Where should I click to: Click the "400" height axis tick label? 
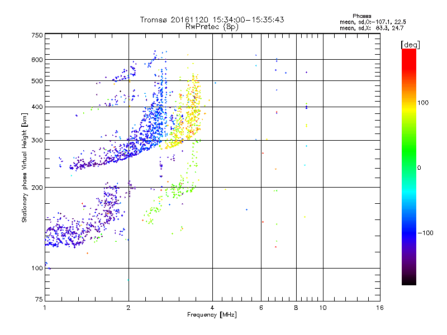coord(37,107)
